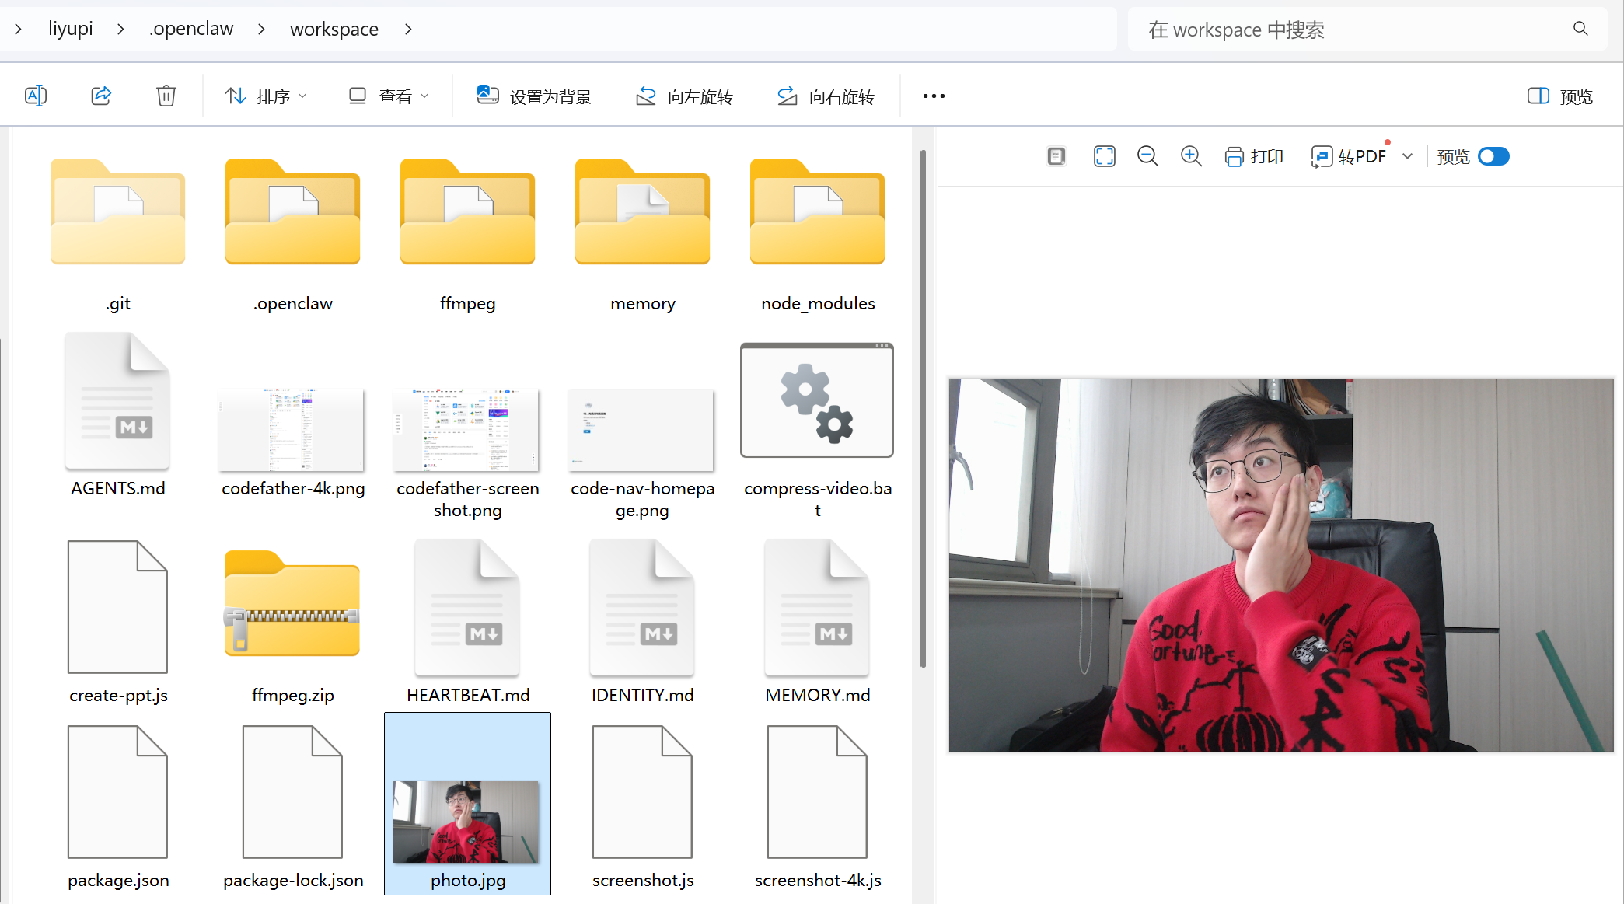Click the rename icon in toolbar
This screenshot has height=904, width=1624.
[36, 96]
